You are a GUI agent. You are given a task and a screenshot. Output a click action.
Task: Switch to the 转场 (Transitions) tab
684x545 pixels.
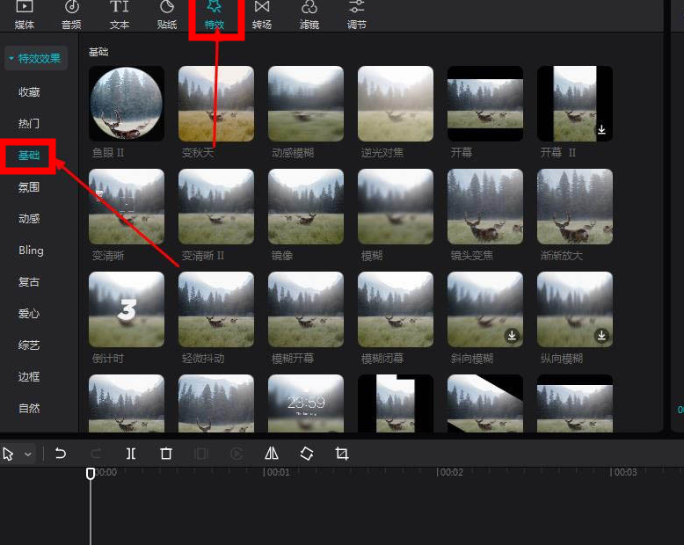(x=262, y=15)
